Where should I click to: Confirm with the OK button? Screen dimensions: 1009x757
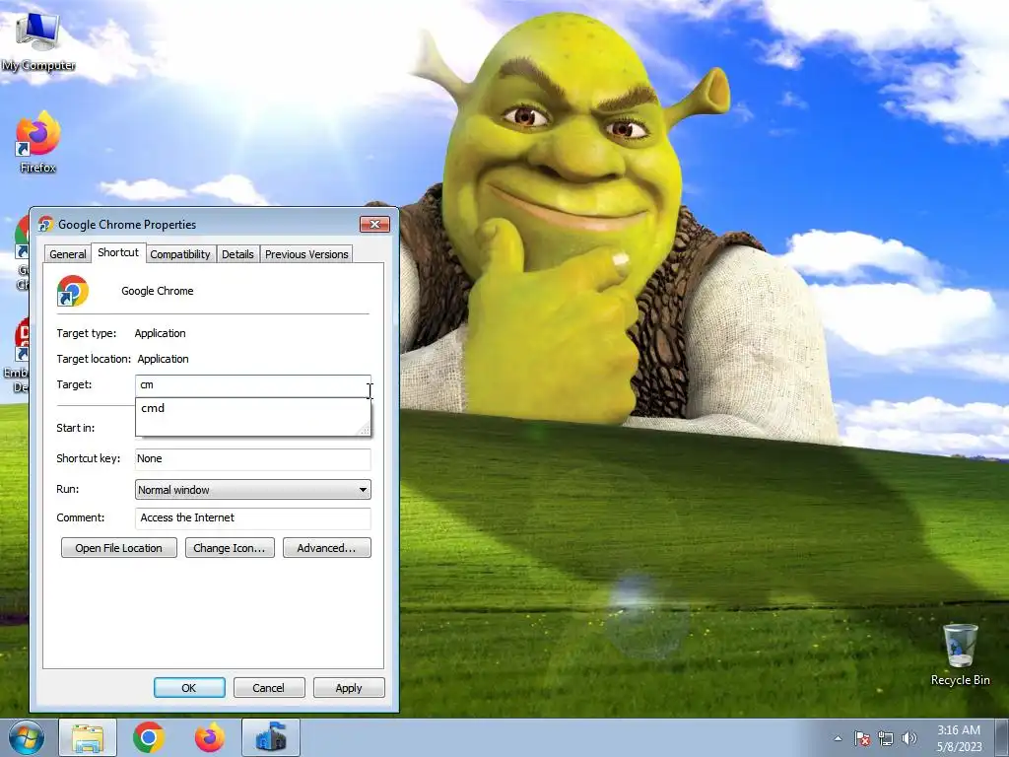pos(189,687)
